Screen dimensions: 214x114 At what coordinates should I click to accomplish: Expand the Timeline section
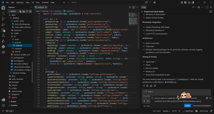point(14,106)
